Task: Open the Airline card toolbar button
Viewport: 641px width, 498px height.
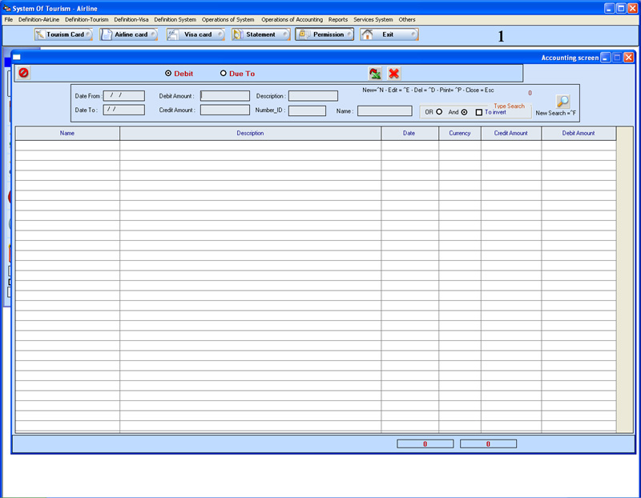Action: point(129,34)
